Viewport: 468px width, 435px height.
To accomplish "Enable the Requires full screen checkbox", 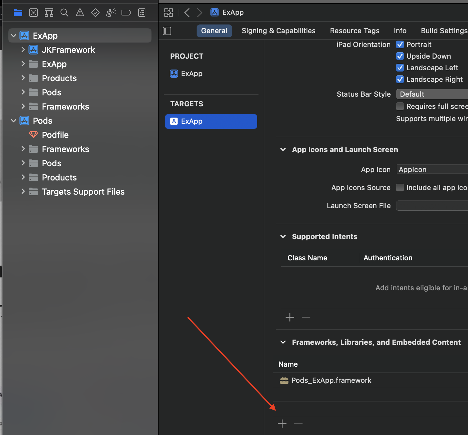I will coord(400,106).
